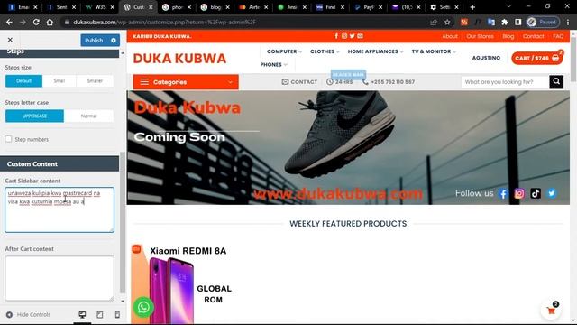This screenshot has height=325, width=577.
Task: Open the Contact top link
Action: [533, 36]
